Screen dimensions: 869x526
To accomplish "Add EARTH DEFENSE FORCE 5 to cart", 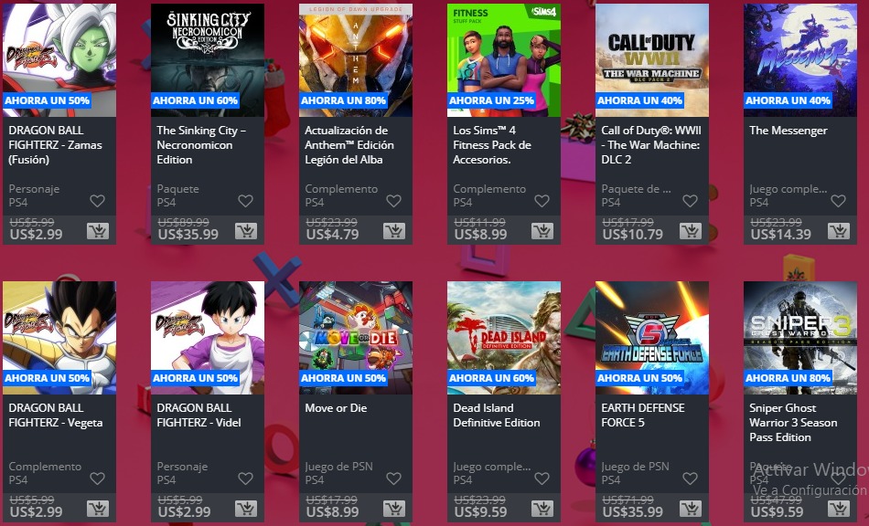I will coord(691,509).
